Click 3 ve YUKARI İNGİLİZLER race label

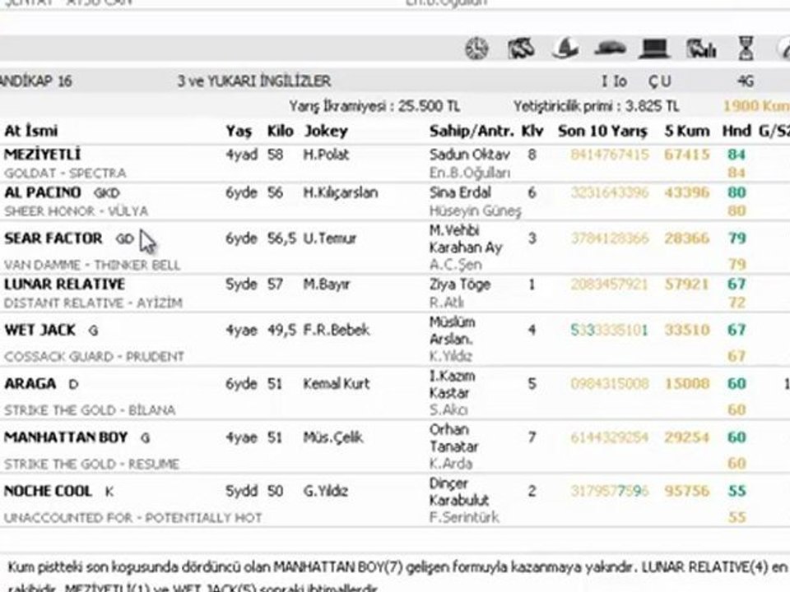pos(254,81)
